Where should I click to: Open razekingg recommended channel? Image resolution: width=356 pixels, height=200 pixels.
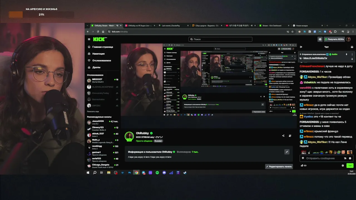coord(103,147)
